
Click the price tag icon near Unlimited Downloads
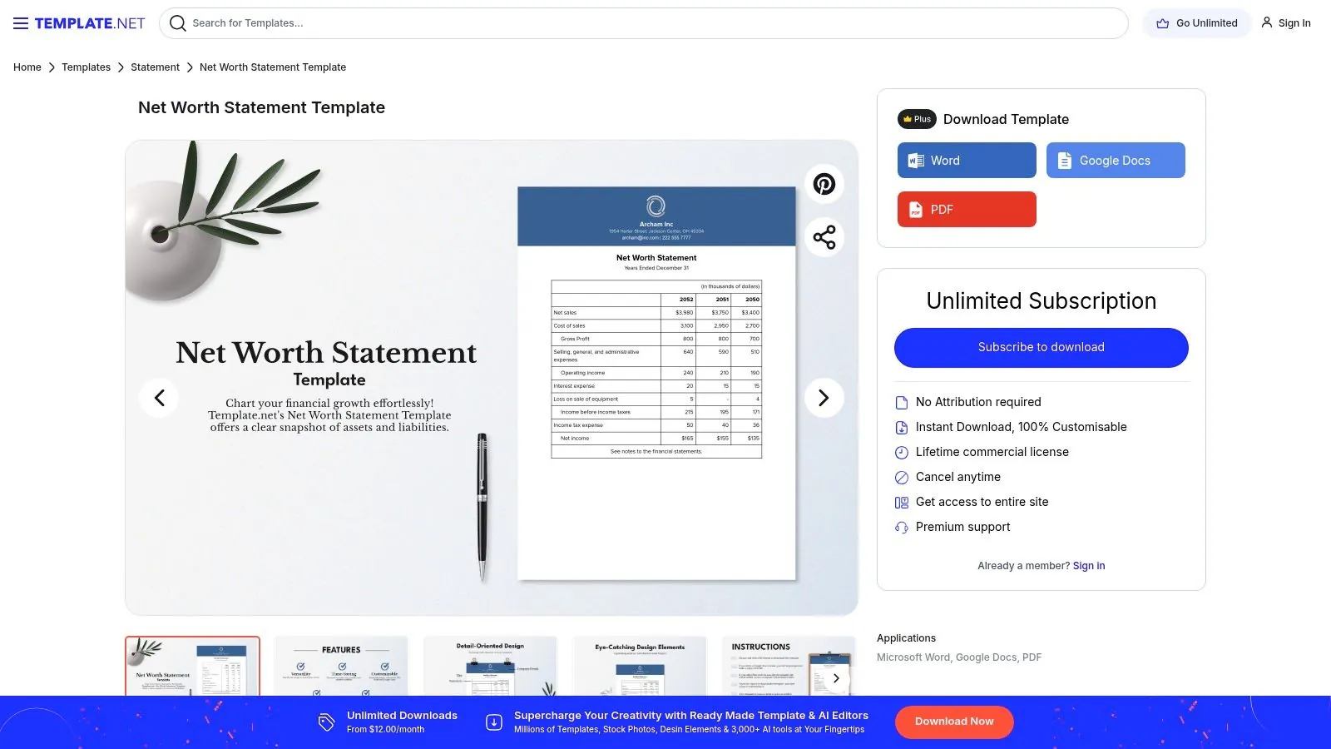325,722
